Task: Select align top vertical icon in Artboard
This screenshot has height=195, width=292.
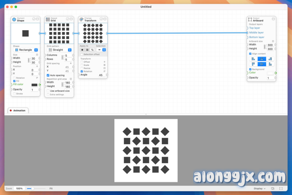Action: [x=253, y=64]
